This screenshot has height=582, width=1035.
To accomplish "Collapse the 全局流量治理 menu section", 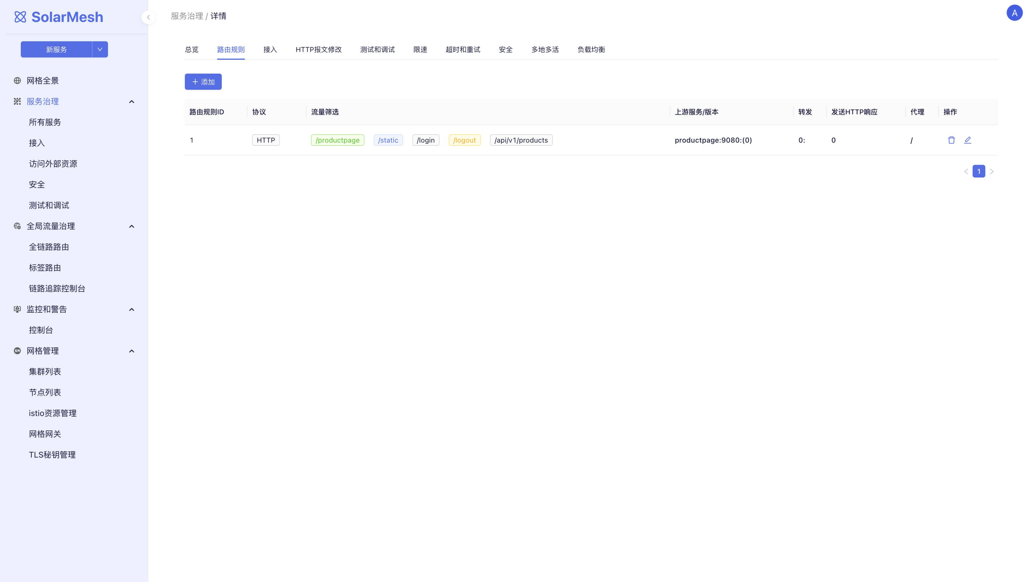I will [132, 227].
